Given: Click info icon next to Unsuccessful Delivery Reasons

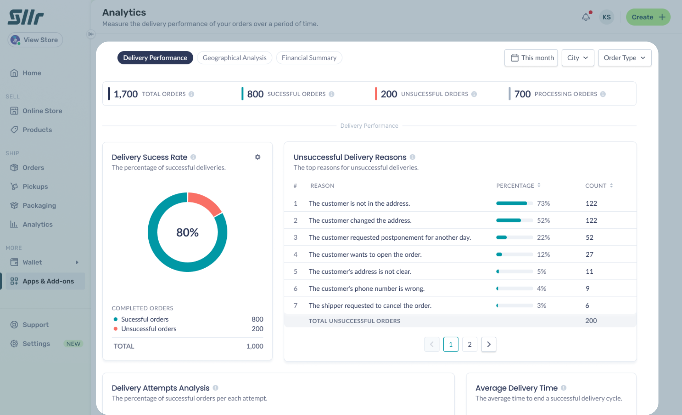Looking at the screenshot, I should coord(412,157).
